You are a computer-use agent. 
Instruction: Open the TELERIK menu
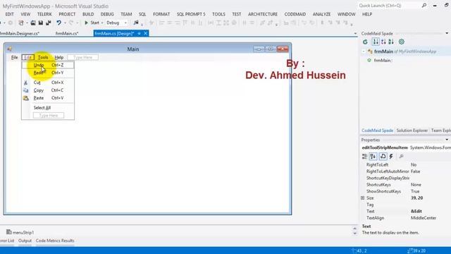(44, 14)
